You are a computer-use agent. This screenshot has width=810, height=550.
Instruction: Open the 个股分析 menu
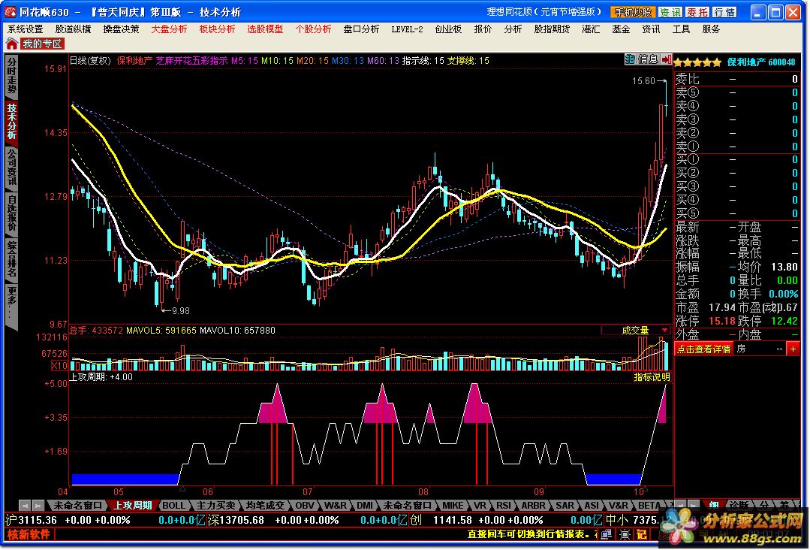point(313,29)
